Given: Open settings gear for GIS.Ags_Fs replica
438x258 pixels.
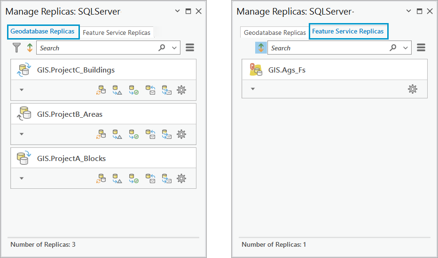Looking at the screenshot, I should pyautogui.click(x=413, y=89).
